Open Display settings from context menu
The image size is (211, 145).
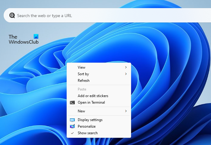point(99,120)
